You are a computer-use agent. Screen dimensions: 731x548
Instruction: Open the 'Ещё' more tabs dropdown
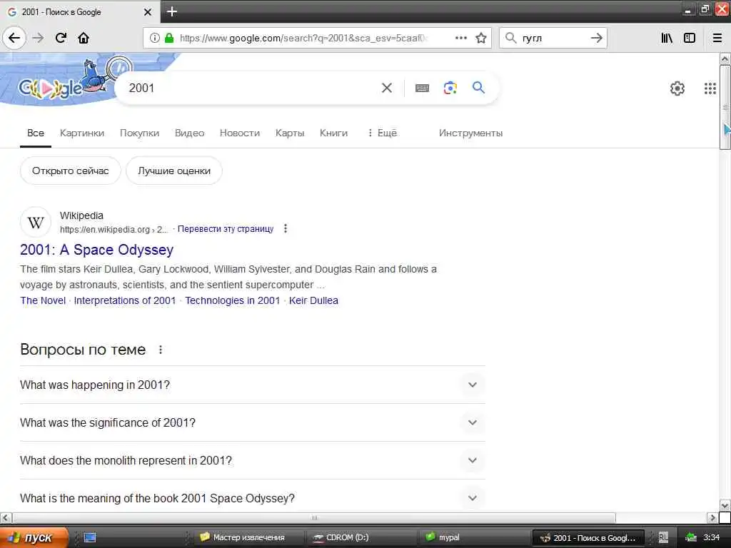pyautogui.click(x=382, y=133)
